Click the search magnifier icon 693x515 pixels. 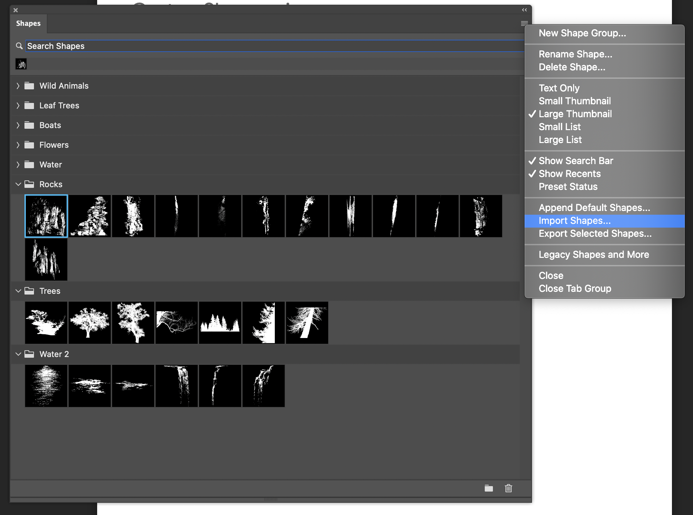[x=19, y=46]
